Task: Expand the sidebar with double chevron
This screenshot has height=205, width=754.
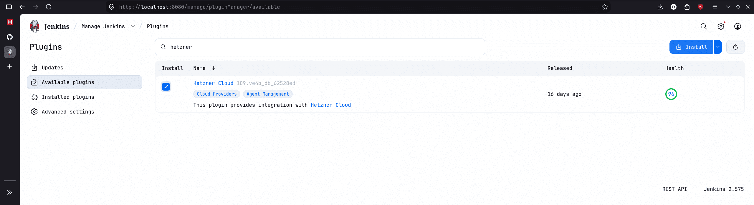Action: 10,192
